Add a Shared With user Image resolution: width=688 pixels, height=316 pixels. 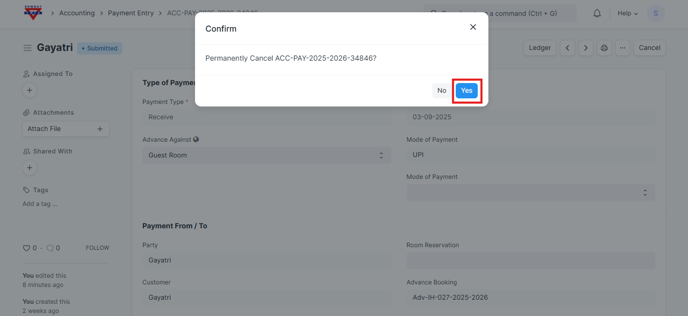click(x=29, y=168)
